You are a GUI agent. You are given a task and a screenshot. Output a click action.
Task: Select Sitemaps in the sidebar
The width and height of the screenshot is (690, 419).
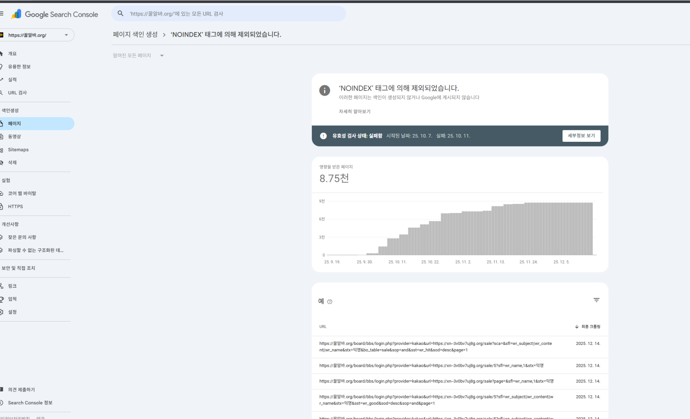(x=18, y=150)
